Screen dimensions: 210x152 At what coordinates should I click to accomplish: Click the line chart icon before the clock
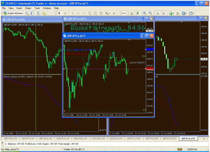(x=178, y=13)
